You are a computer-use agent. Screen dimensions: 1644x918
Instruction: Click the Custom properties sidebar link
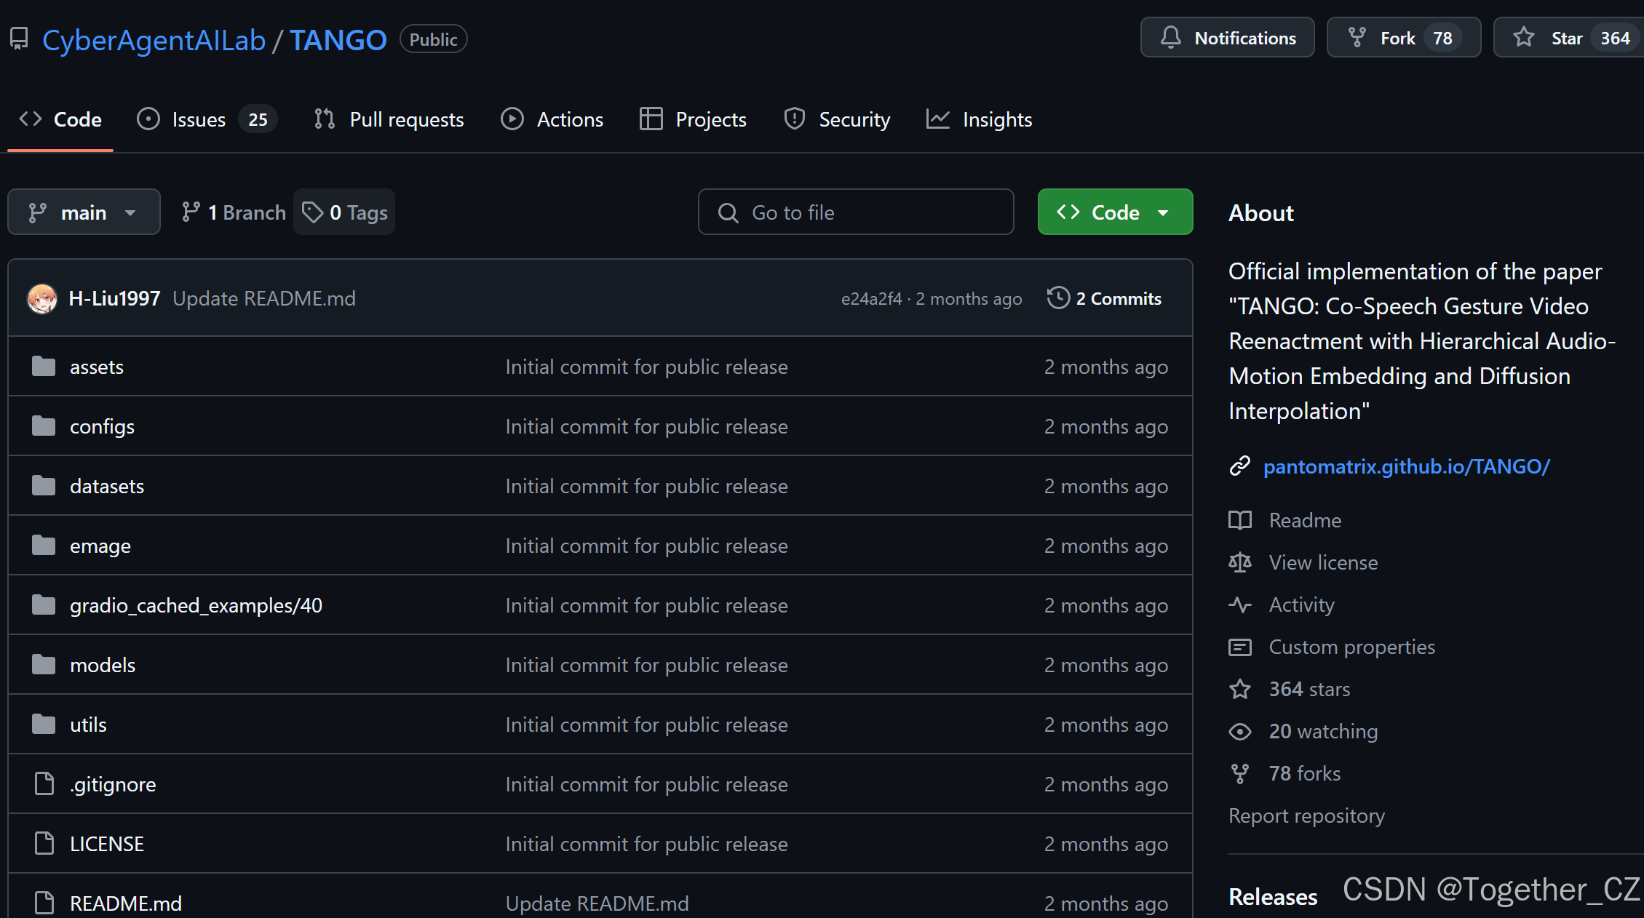(1352, 647)
